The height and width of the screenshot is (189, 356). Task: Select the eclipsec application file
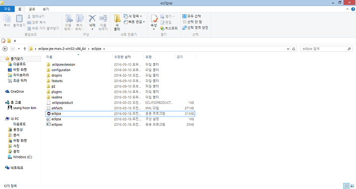(x=57, y=124)
